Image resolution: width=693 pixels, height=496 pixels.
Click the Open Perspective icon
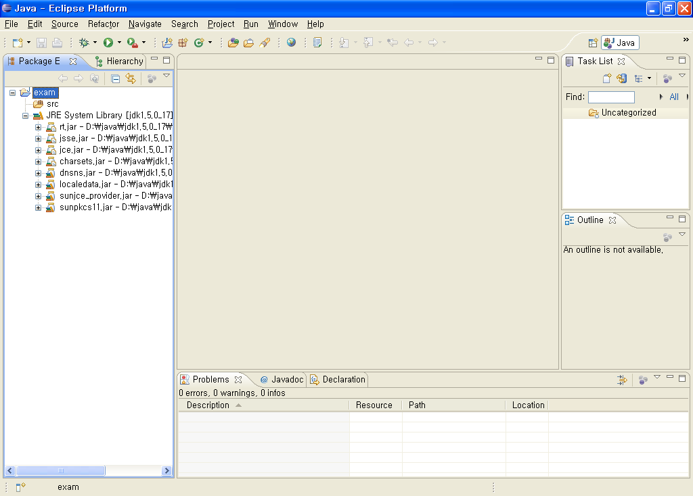tap(593, 43)
